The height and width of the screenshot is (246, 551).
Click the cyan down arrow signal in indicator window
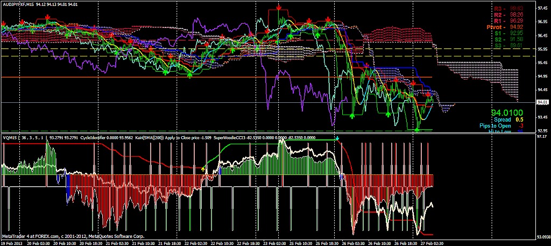(337, 138)
